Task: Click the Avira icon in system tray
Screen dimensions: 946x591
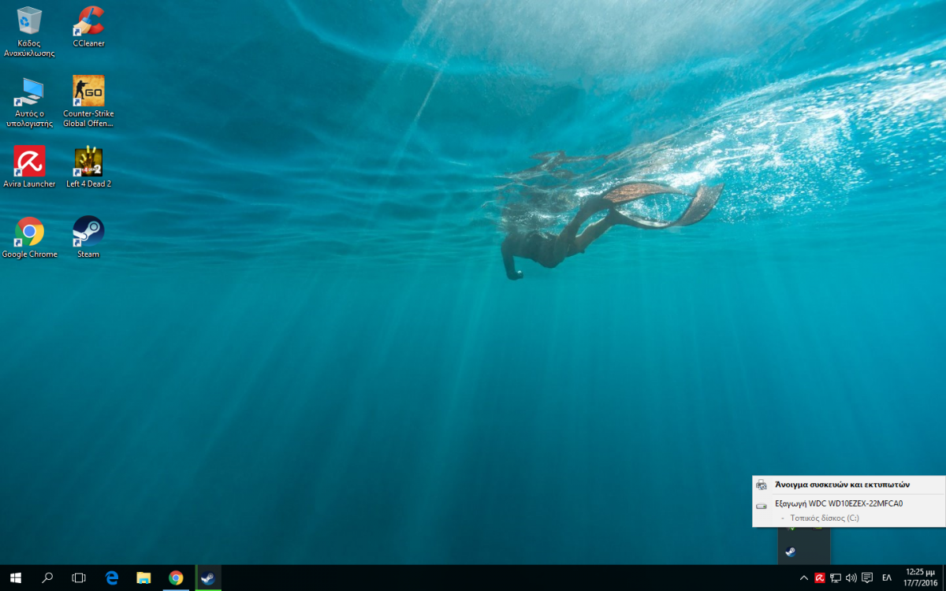Action: (820, 578)
